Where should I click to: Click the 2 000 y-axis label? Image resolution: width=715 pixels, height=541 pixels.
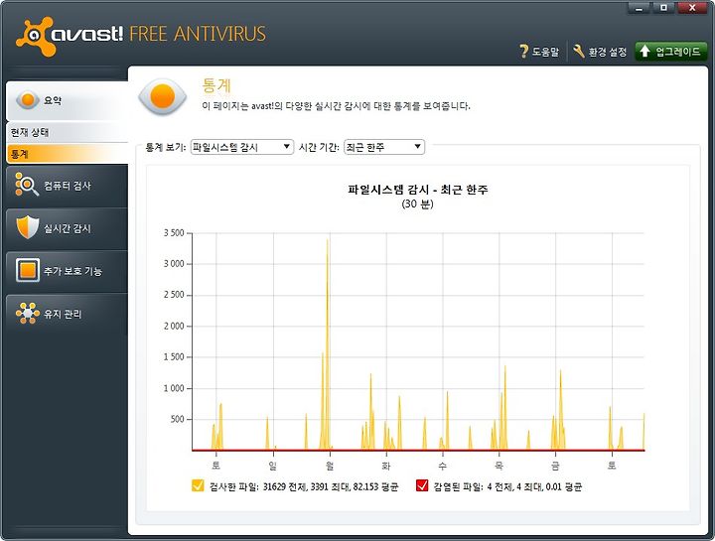click(x=174, y=326)
